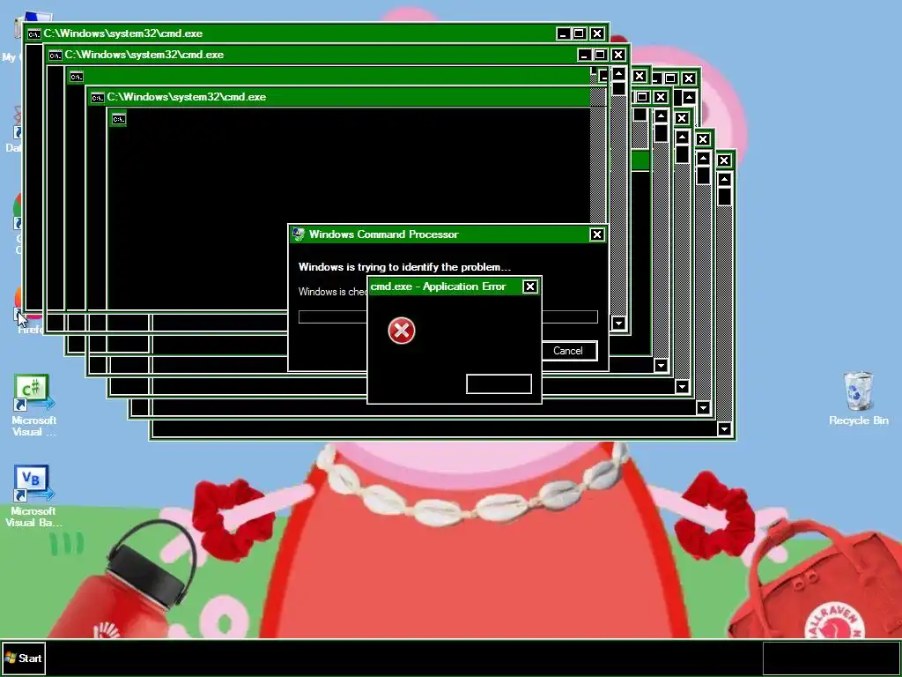Close the lowest stacked cmd window

[x=724, y=160]
